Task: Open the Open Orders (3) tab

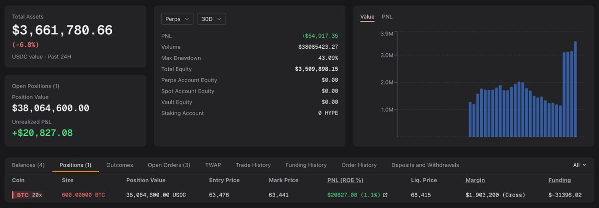Action: pyautogui.click(x=169, y=165)
